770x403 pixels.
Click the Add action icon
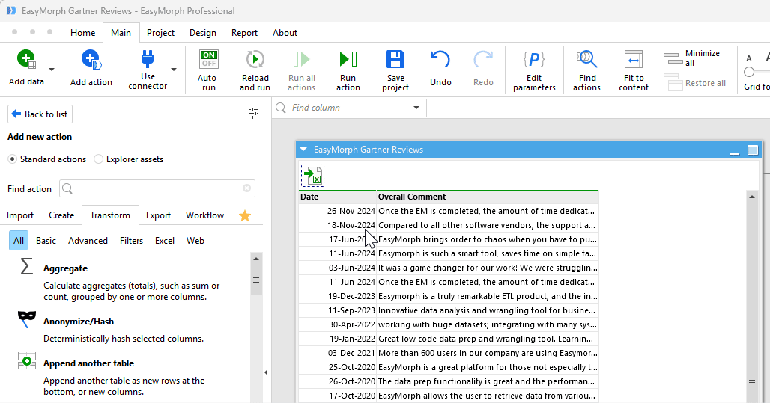click(x=91, y=59)
